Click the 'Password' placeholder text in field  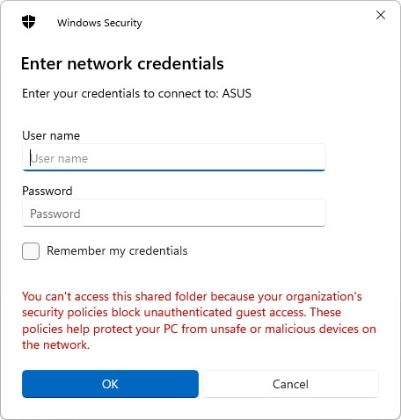[x=55, y=214]
